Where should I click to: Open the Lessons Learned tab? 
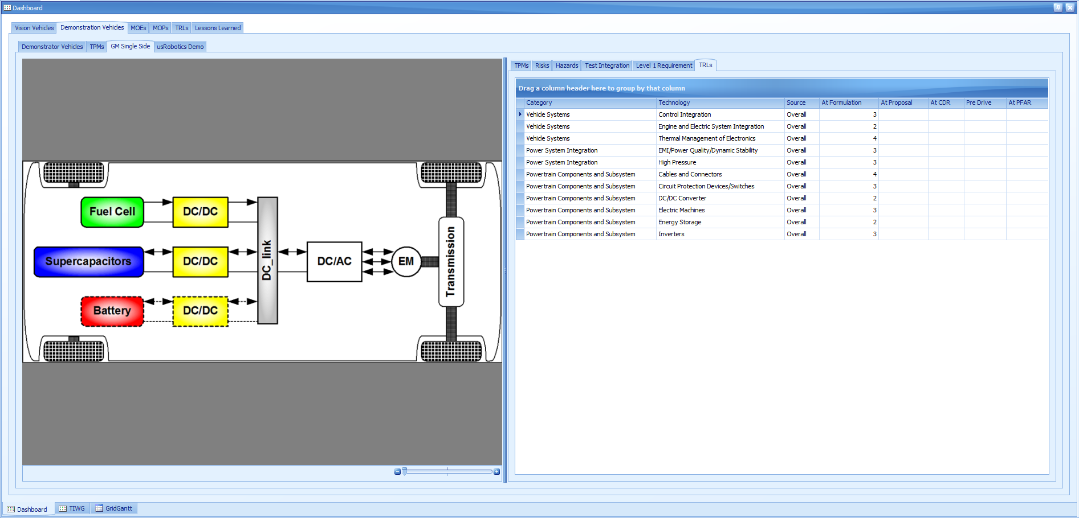tap(218, 28)
